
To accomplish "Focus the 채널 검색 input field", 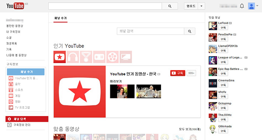I will click(x=151, y=31).
